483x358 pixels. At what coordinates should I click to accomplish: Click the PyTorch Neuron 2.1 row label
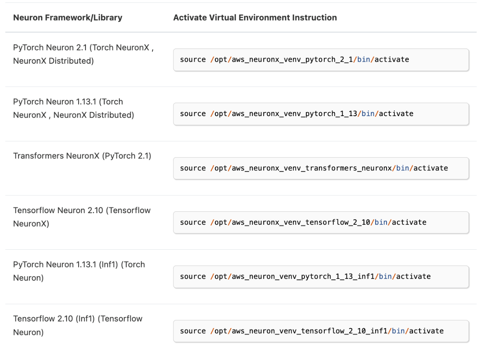84,54
